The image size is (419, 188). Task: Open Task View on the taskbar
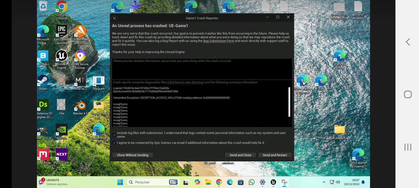(186, 182)
